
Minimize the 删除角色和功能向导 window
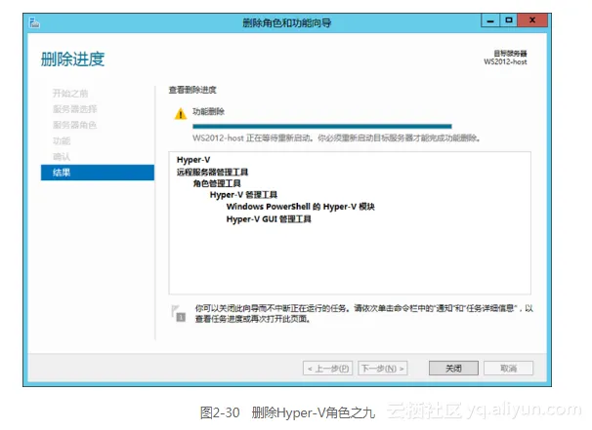coord(490,20)
